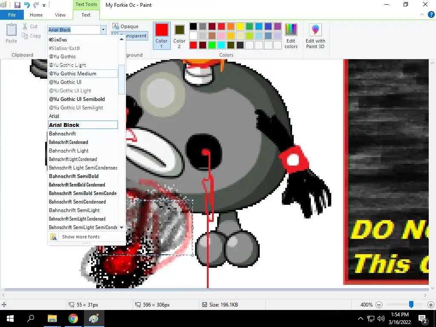Launch Google Chrome from taskbar
The width and height of the screenshot is (436, 327).
click(x=73, y=318)
